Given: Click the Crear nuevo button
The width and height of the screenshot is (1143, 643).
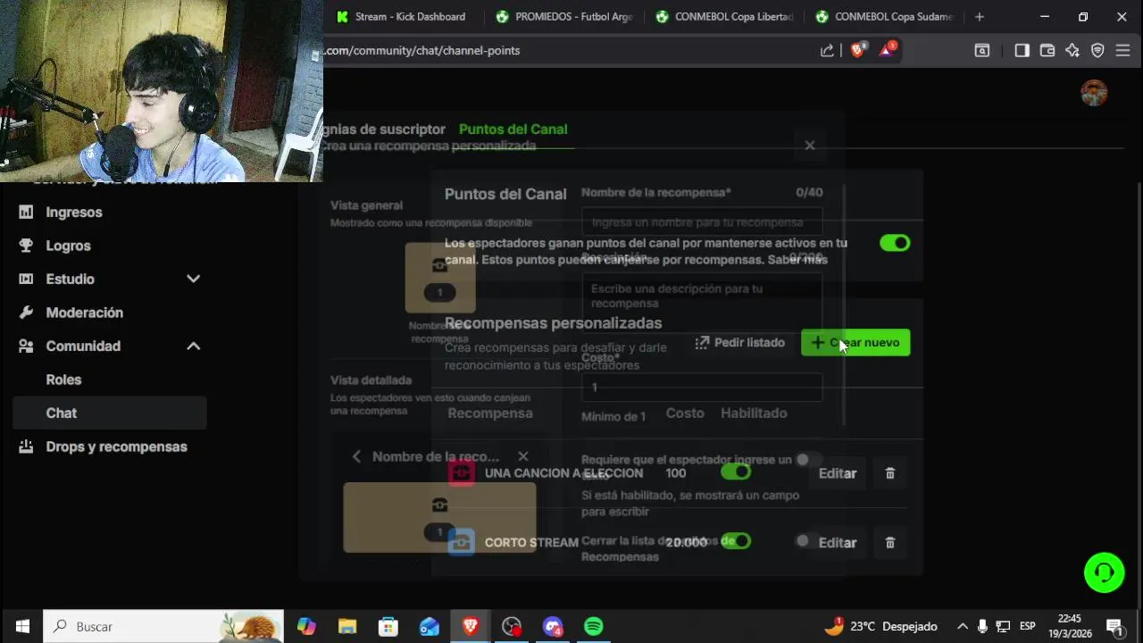Looking at the screenshot, I should [855, 342].
